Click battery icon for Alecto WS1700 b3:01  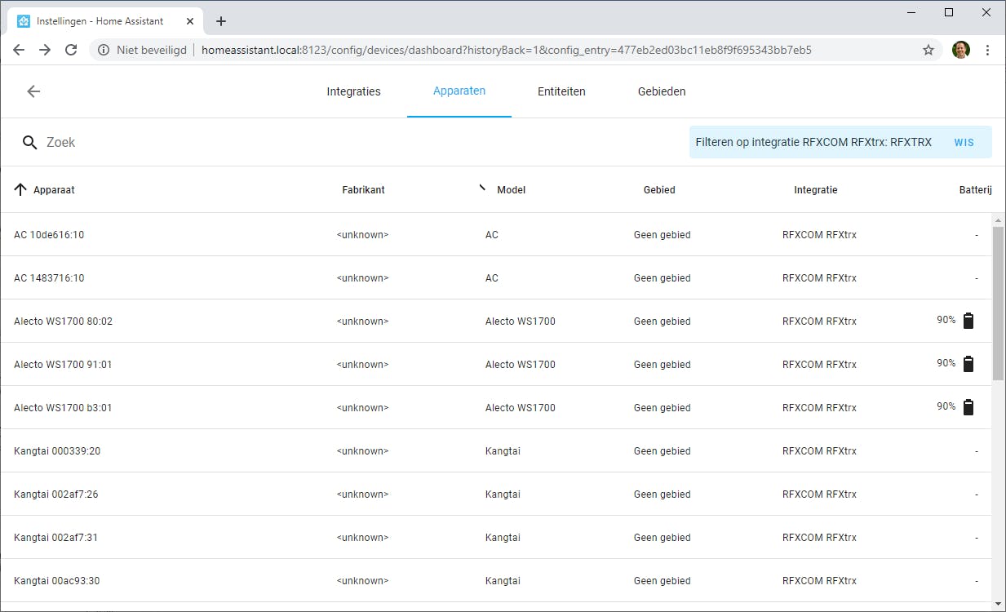point(968,407)
